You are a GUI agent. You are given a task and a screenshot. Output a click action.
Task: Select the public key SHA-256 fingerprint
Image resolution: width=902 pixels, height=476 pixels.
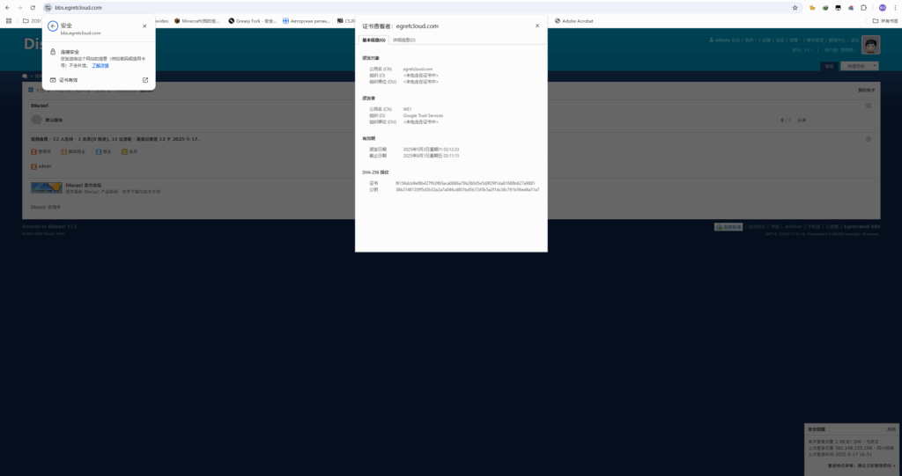pyautogui.click(x=467, y=190)
